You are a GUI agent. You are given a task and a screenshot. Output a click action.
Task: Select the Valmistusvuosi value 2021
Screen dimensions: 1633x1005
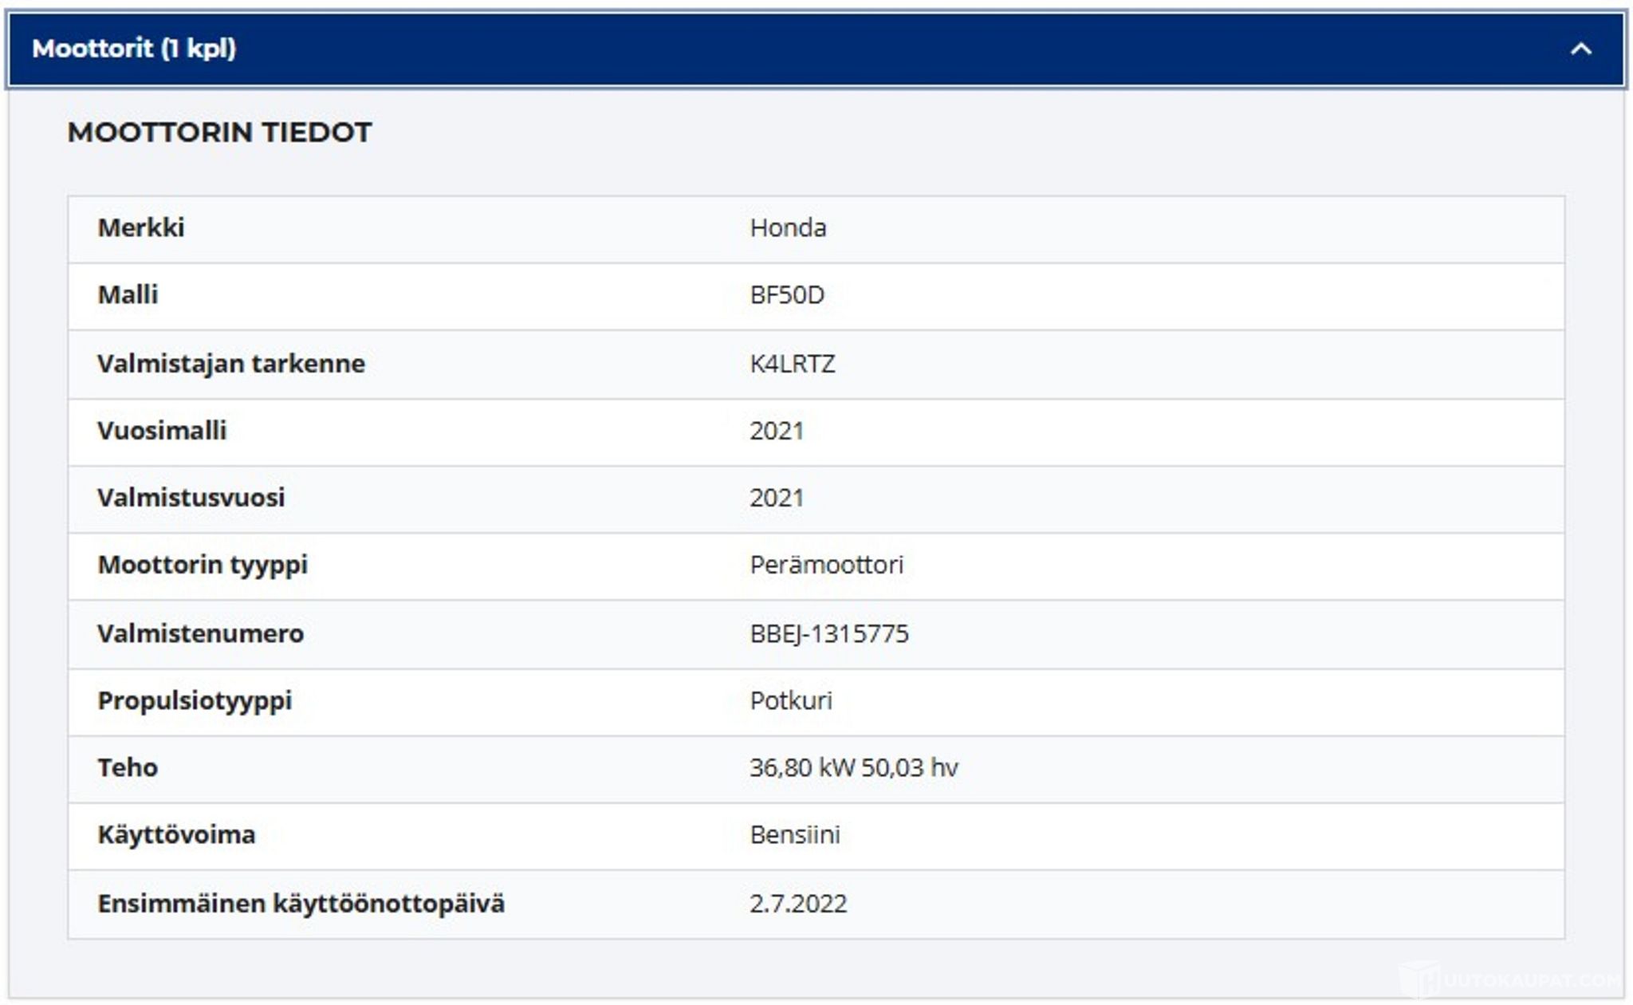(777, 498)
